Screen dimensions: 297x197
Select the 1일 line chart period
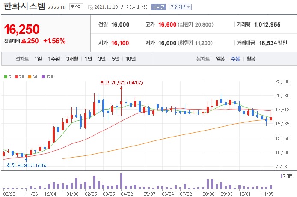pyautogui.click(x=38, y=59)
